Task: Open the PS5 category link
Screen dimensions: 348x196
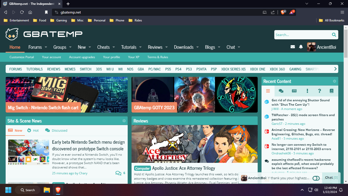Action: point(168,69)
